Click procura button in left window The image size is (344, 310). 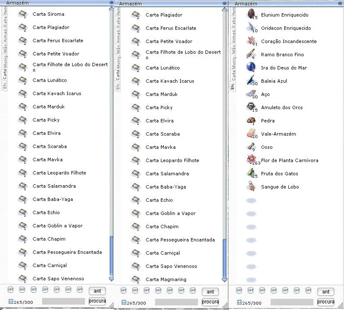pyautogui.click(x=97, y=301)
